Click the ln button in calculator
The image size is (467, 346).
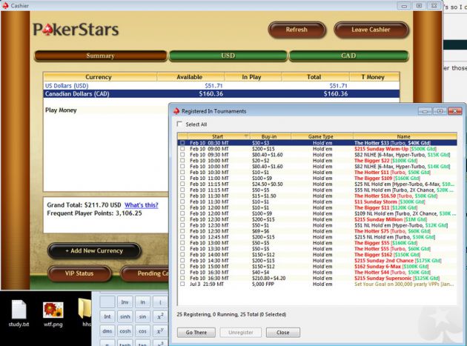142,302
